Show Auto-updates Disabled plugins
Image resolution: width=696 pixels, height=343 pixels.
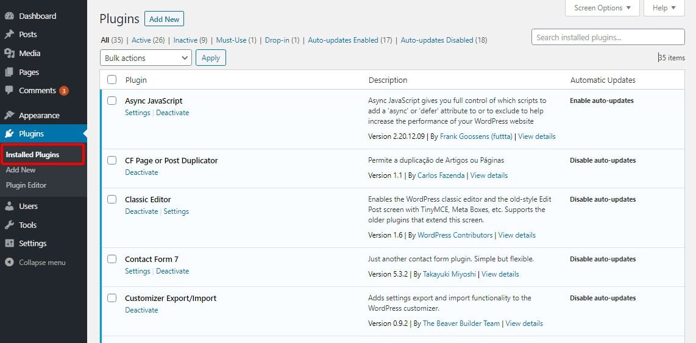pyautogui.click(x=444, y=40)
